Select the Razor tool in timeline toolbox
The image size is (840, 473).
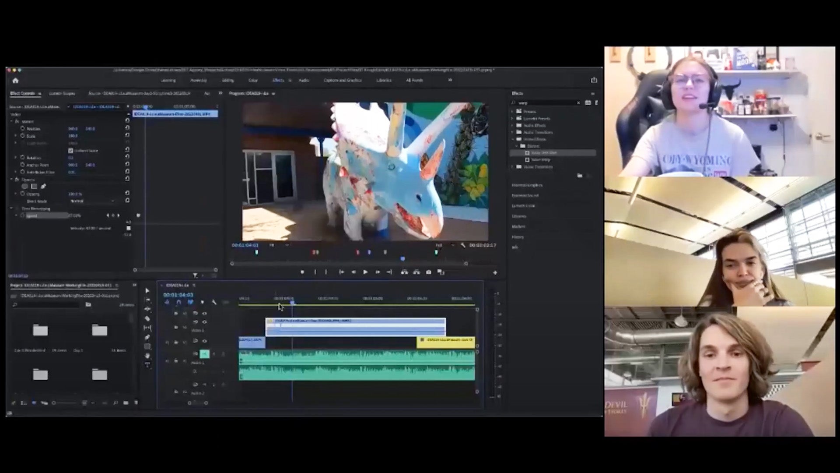click(x=147, y=318)
